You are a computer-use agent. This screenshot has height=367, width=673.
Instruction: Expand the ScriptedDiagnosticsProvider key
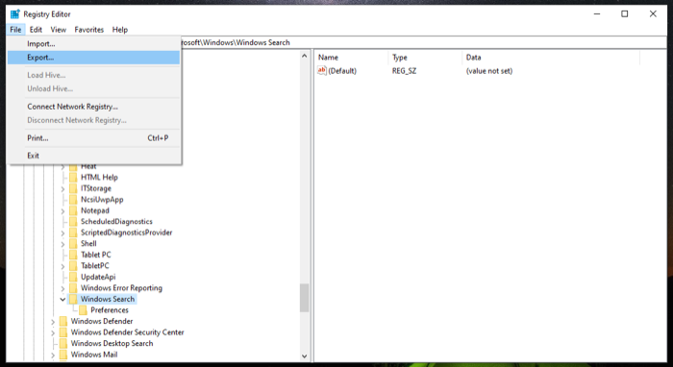click(x=62, y=233)
